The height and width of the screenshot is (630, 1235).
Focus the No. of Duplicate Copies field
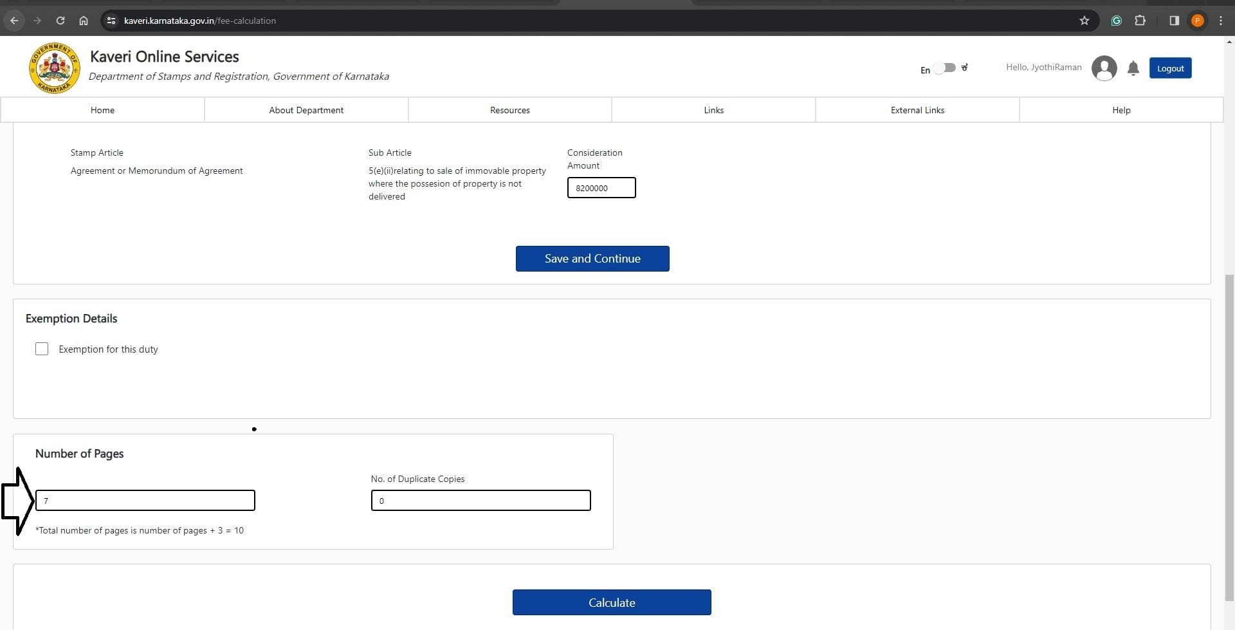480,501
